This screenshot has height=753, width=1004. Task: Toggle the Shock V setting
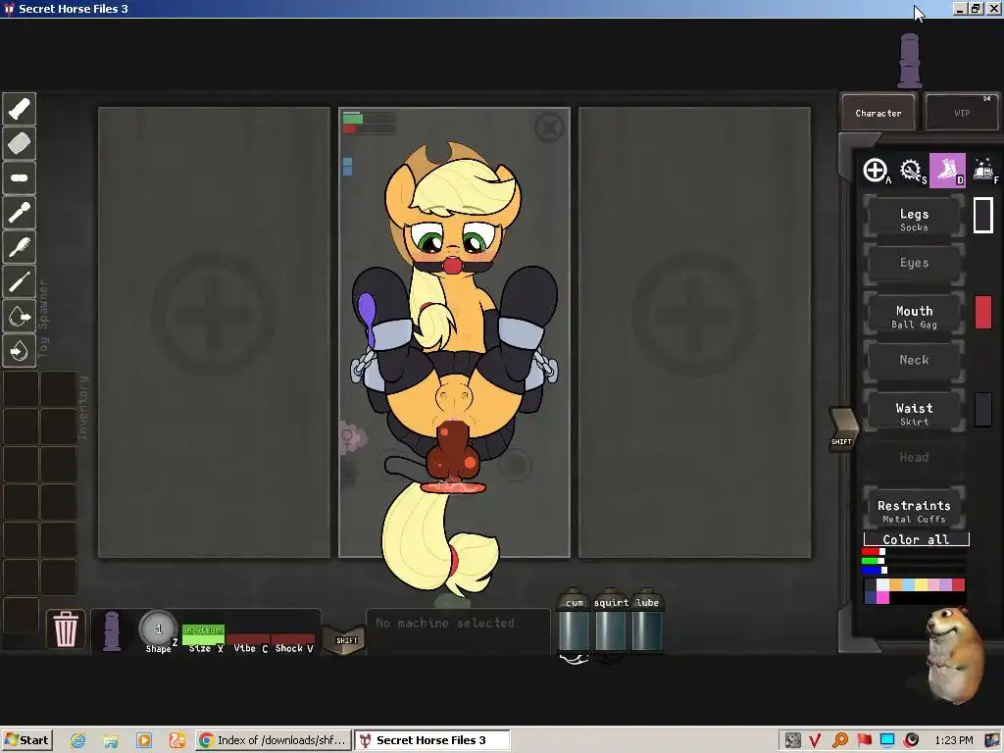(294, 643)
